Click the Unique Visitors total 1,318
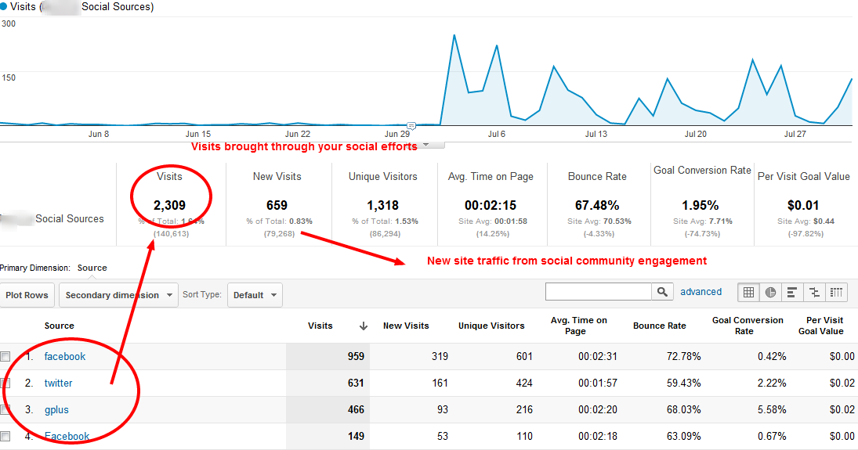Screen dimensions: 858x450 click(382, 206)
